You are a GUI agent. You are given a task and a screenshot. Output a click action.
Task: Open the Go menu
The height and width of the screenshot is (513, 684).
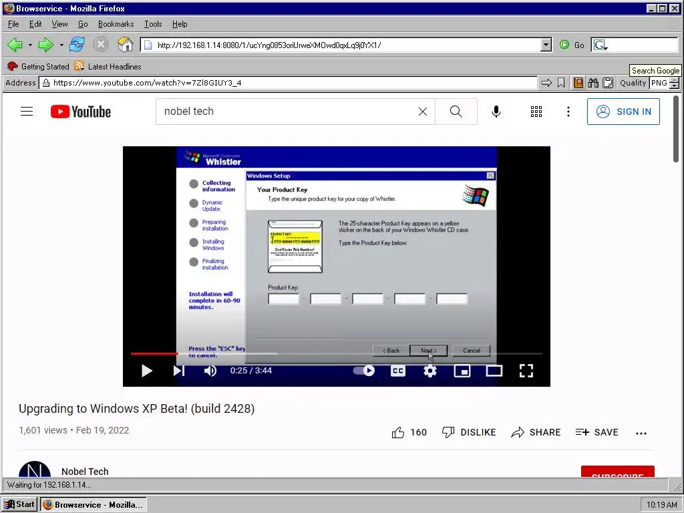pos(83,24)
